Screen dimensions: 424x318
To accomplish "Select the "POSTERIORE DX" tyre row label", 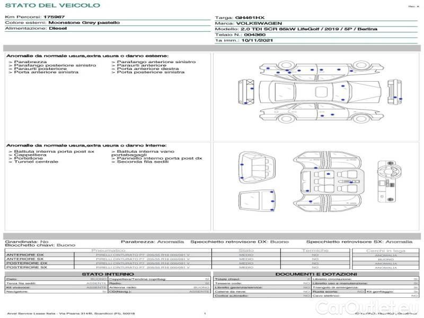I will click(26, 263).
